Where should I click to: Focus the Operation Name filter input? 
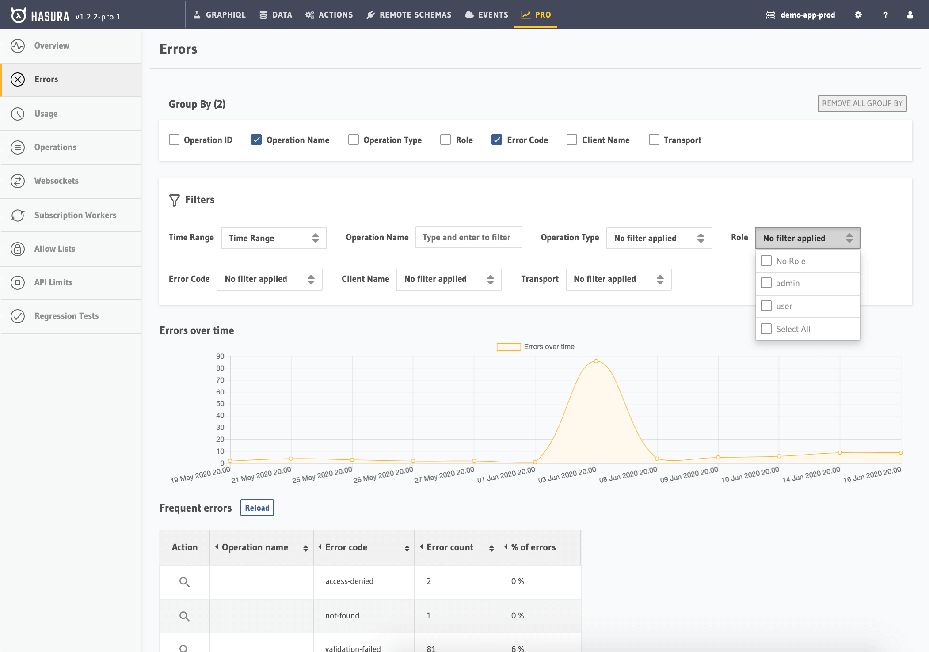(x=468, y=238)
